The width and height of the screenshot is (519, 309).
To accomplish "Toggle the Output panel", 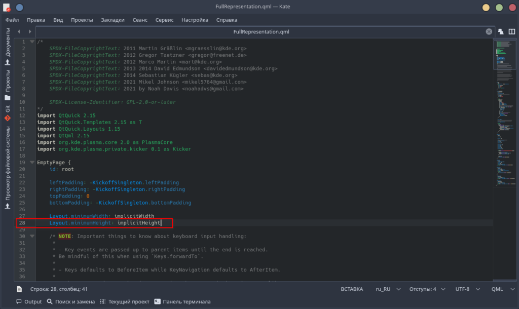I will coord(29,301).
